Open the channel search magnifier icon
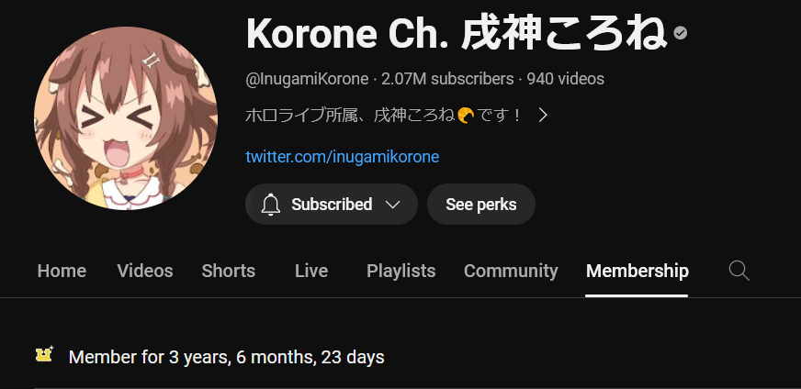Screen dimensions: 801x389 click(x=739, y=271)
